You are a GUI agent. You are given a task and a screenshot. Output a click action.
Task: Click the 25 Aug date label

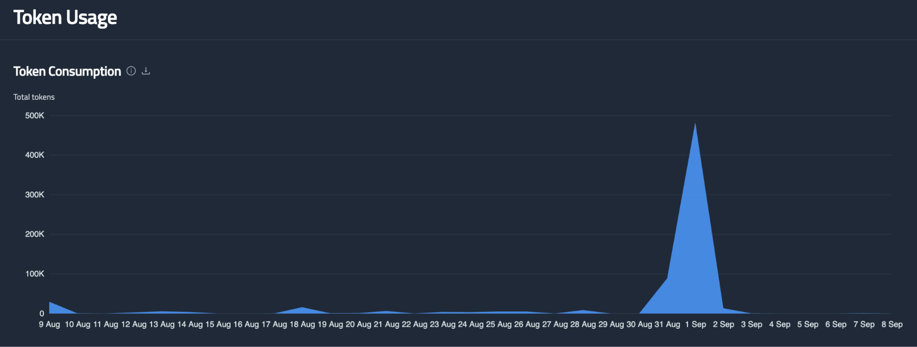499,325
